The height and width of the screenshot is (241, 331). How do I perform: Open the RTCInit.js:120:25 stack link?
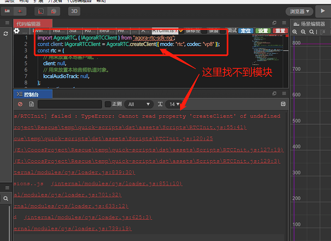(113, 138)
